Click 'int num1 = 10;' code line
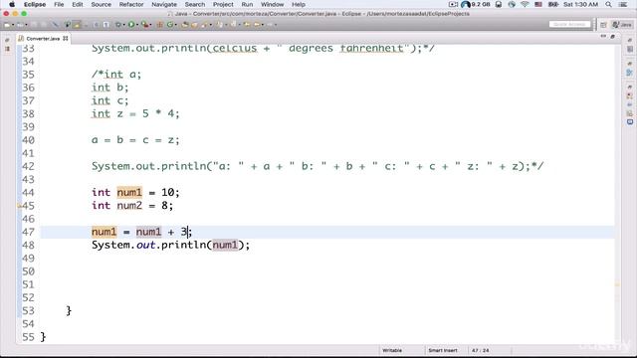 tap(135, 192)
